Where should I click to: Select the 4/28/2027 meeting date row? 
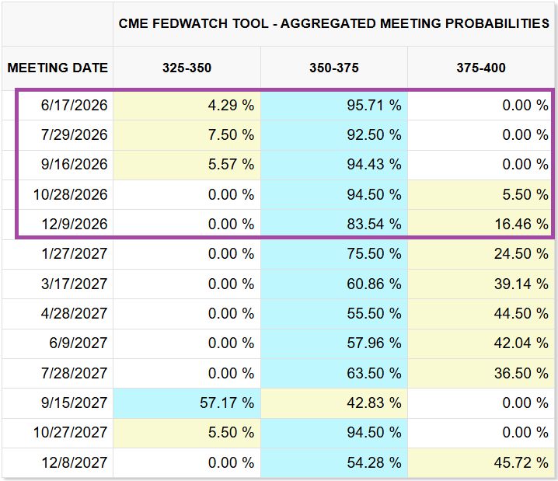click(x=278, y=314)
